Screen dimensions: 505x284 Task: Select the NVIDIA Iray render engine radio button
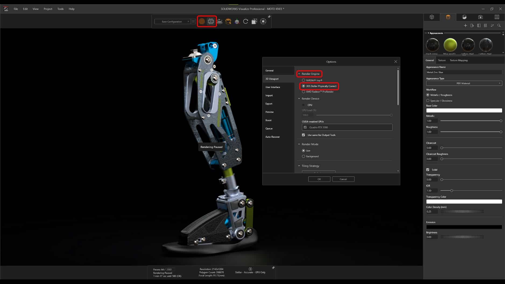pos(304,80)
